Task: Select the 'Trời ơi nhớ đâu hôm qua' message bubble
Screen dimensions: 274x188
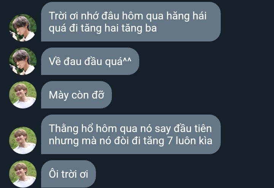Action: coord(131,22)
